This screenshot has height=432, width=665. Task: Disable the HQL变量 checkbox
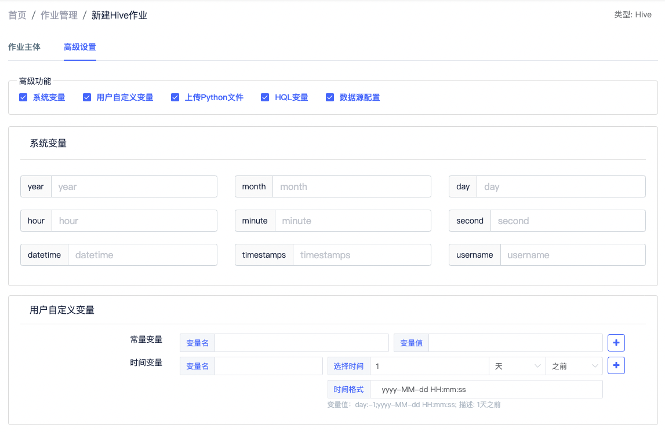[265, 97]
